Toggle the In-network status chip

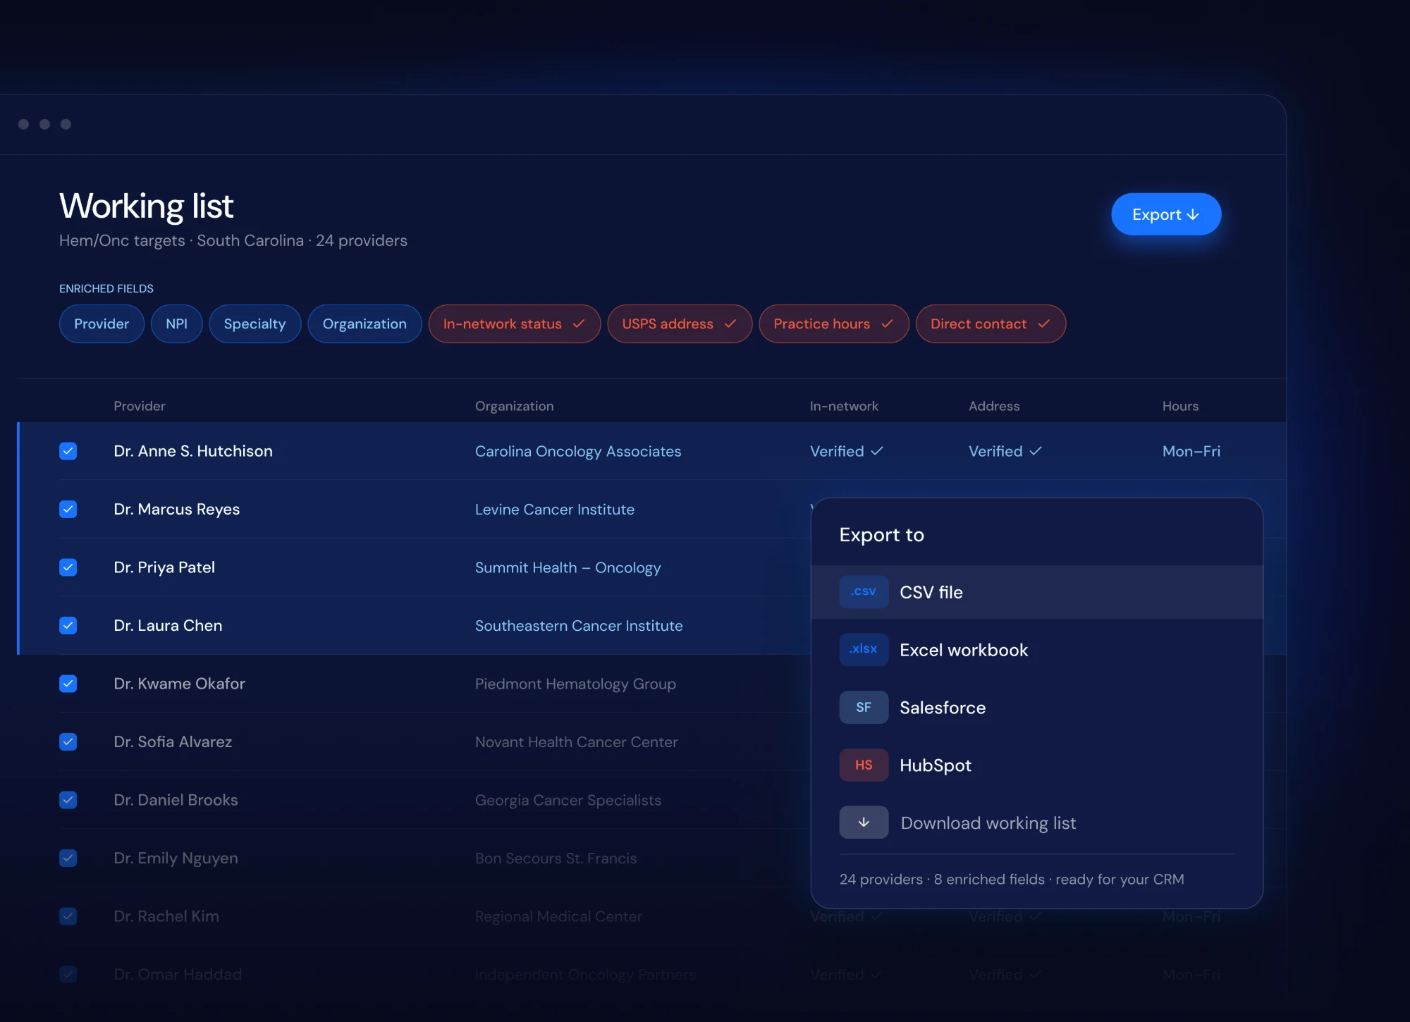[515, 324]
